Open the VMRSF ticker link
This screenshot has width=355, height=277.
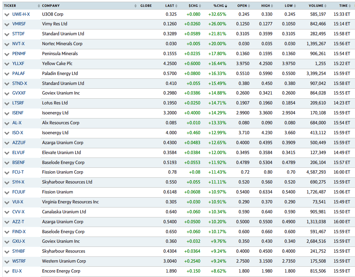pos(19,24)
